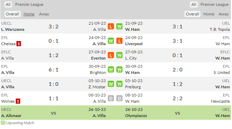This screenshot has width=232, height=129.
Task: Select the left All competitions filter
Action: (8, 4)
